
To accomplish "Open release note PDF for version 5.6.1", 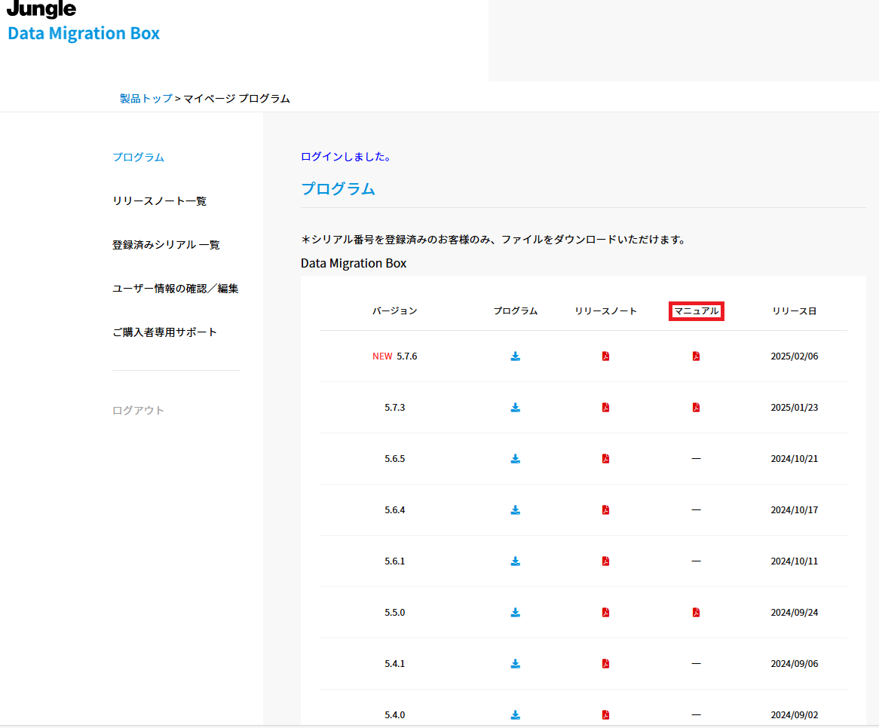I will [605, 561].
